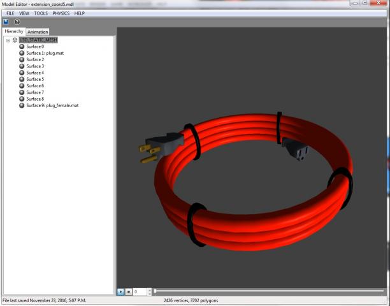Select Surface 2 in the hierarchy tree
The height and width of the screenshot is (306, 390).
pos(35,59)
